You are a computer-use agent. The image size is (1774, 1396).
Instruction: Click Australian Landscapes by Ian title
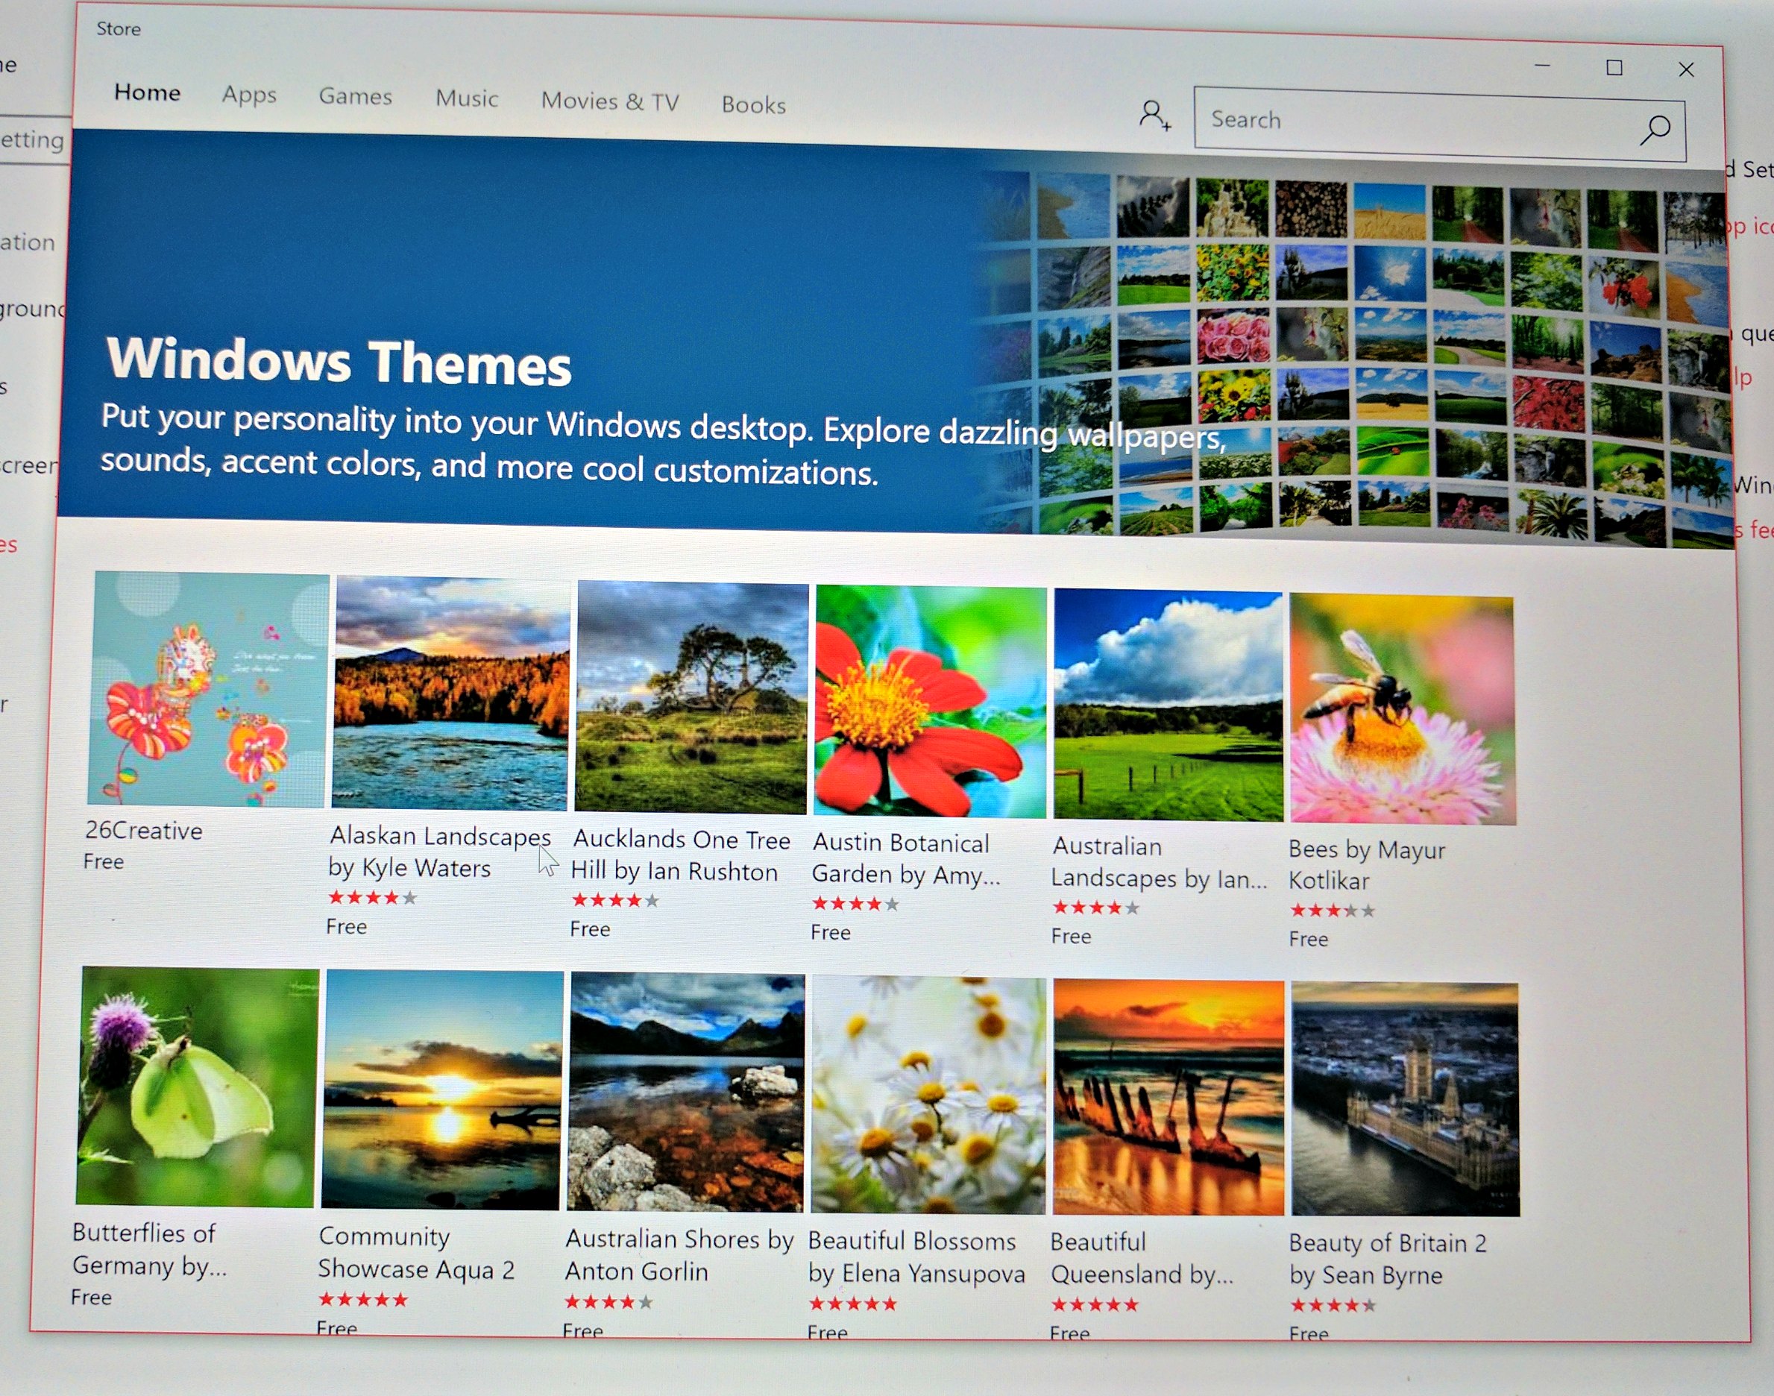pyautogui.click(x=1159, y=861)
